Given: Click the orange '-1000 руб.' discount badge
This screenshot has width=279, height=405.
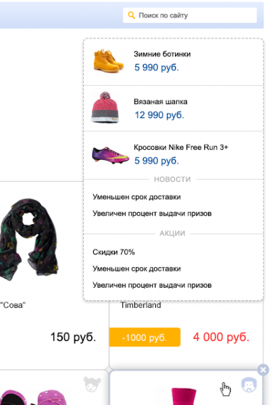Looking at the screenshot, I should [145, 337].
